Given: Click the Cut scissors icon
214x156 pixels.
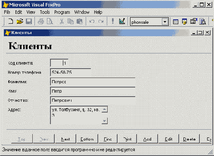Looking at the screenshot, I should coord(62,22).
